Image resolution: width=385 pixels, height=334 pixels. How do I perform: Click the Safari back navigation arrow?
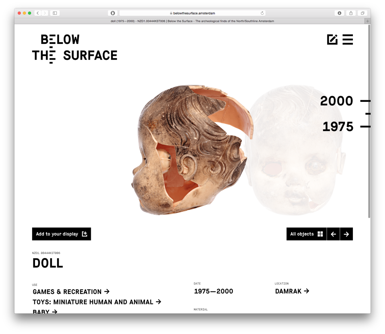(x=38, y=13)
